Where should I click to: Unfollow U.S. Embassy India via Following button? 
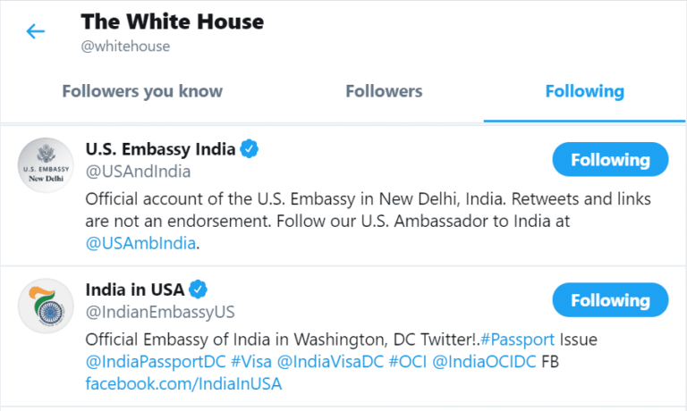pyautogui.click(x=610, y=160)
